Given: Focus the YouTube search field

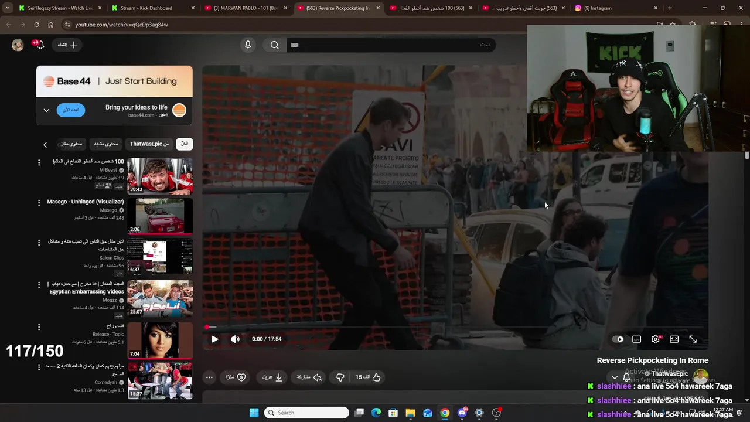Looking at the screenshot, I should [x=391, y=45].
